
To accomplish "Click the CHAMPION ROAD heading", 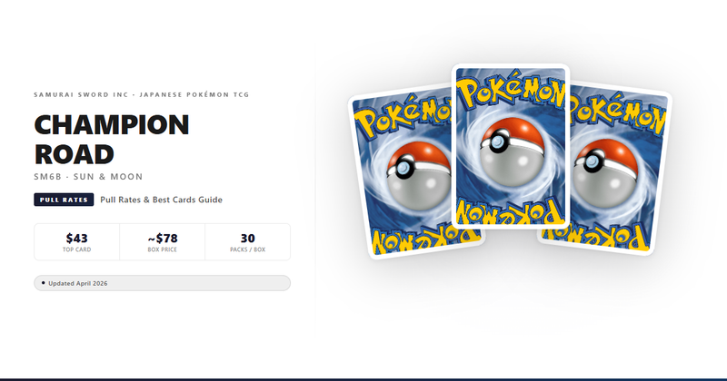I will 112,140.
